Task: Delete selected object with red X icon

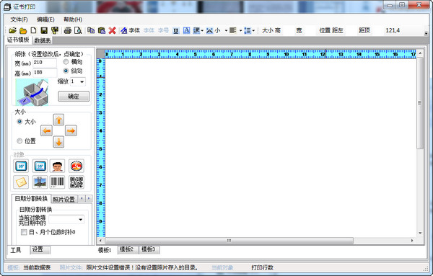Action: click(x=112, y=30)
